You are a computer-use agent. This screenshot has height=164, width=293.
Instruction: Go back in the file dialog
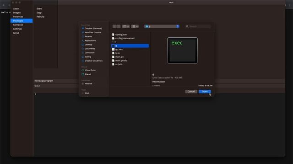114,26
